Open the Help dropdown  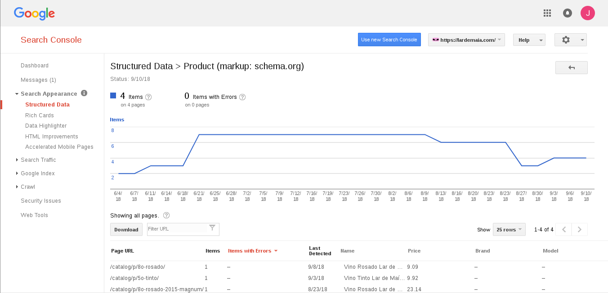coord(529,40)
